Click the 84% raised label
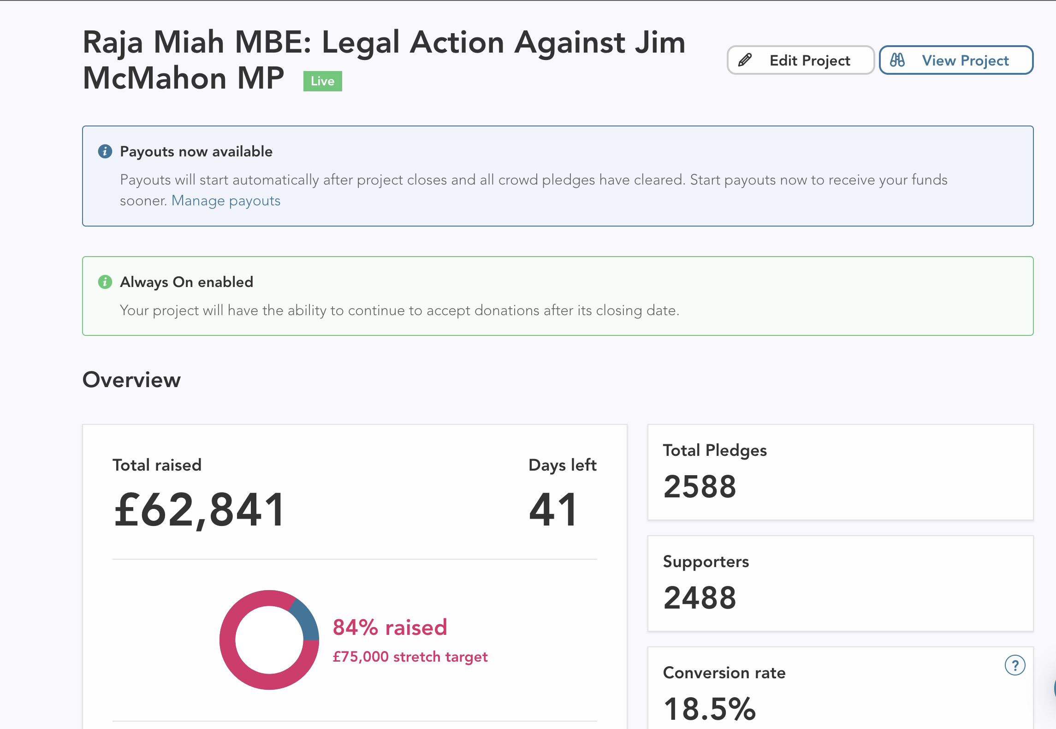 pos(390,627)
